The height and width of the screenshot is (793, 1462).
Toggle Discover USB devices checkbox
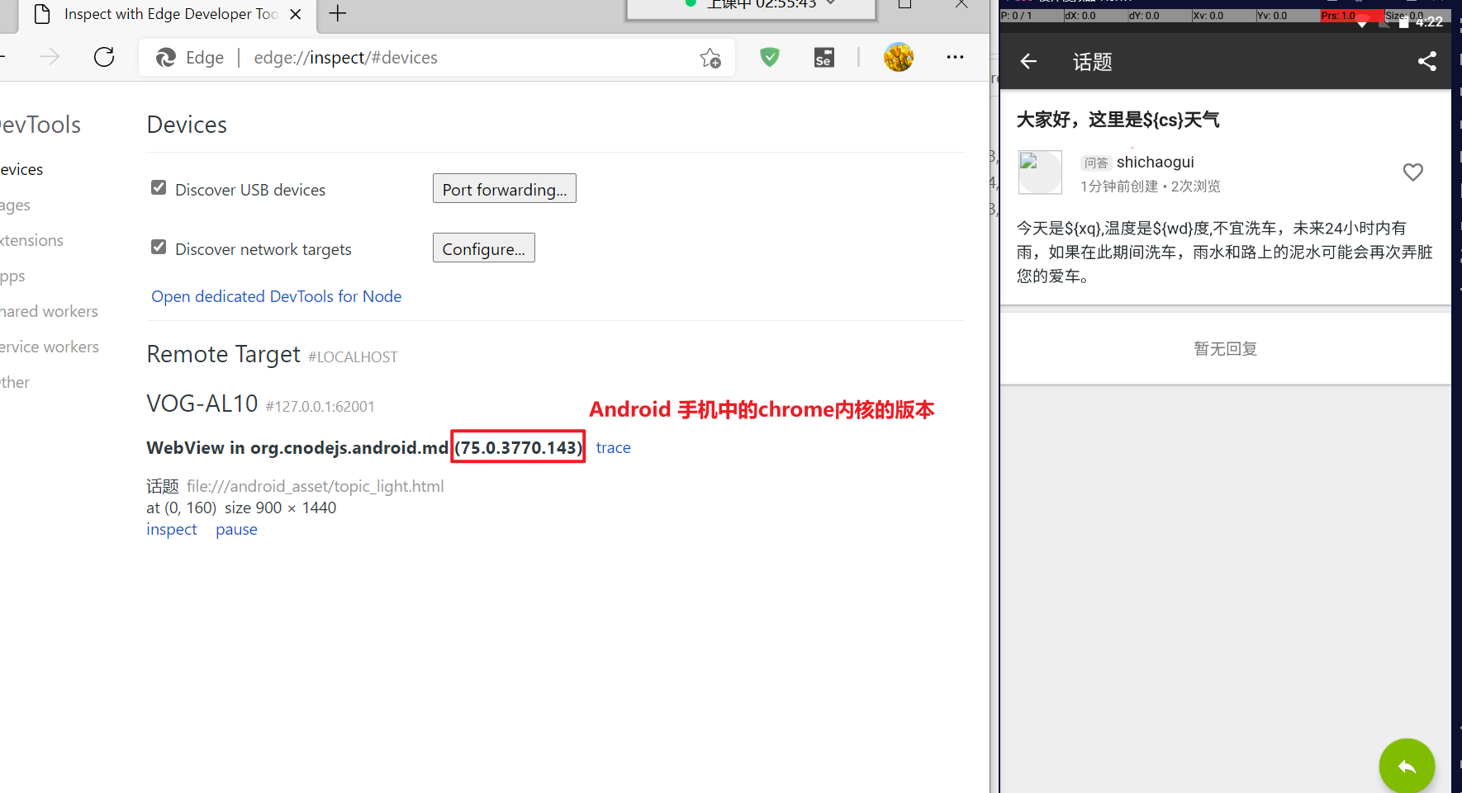click(159, 188)
